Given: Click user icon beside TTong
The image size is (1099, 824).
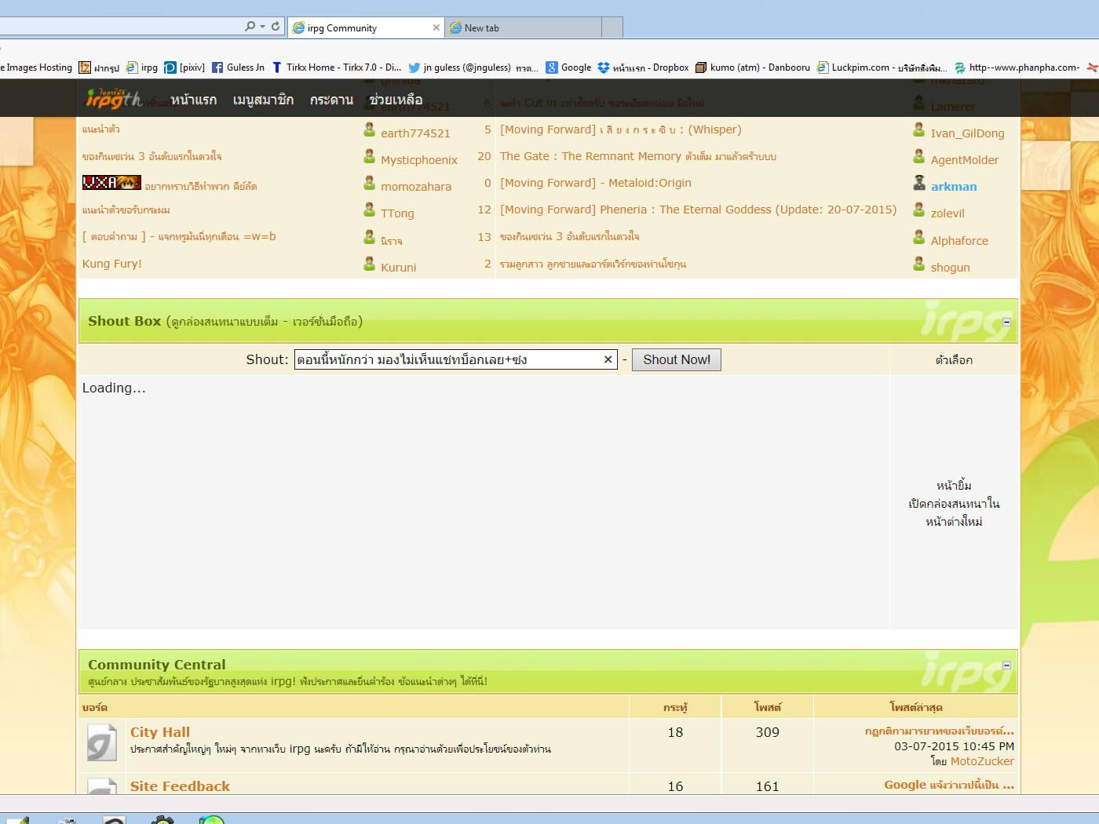Looking at the screenshot, I should click(369, 210).
